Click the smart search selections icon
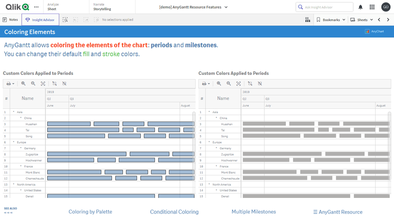The image size is (394, 221). (65, 20)
